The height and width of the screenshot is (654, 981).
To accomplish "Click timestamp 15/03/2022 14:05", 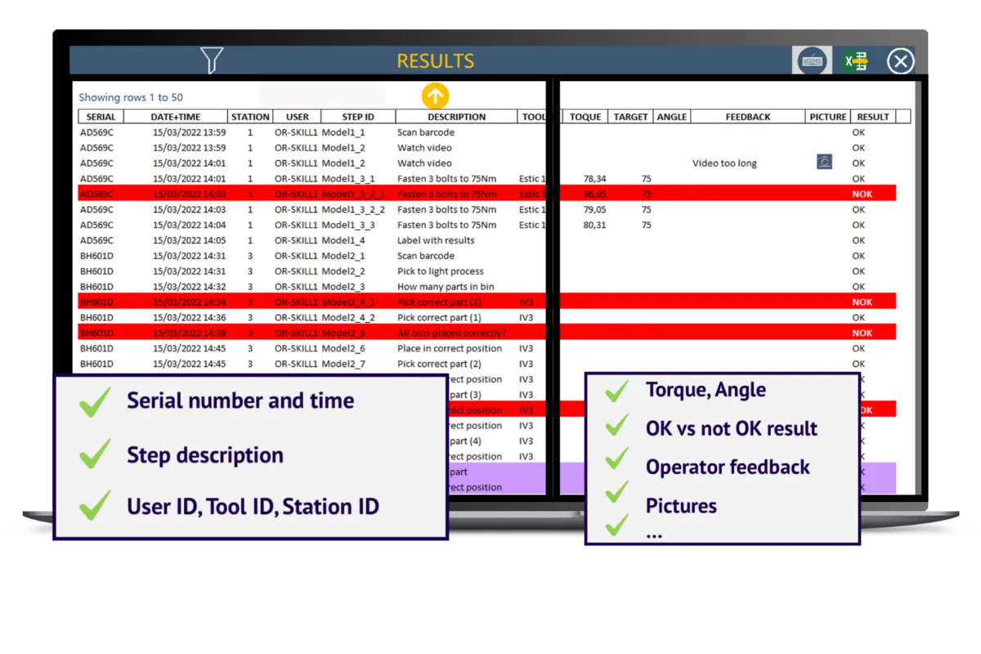I will (x=190, y=240).
